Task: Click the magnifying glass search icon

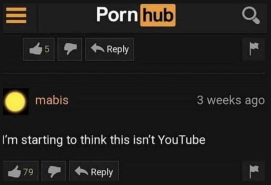Action: click(x=251, y=15)
